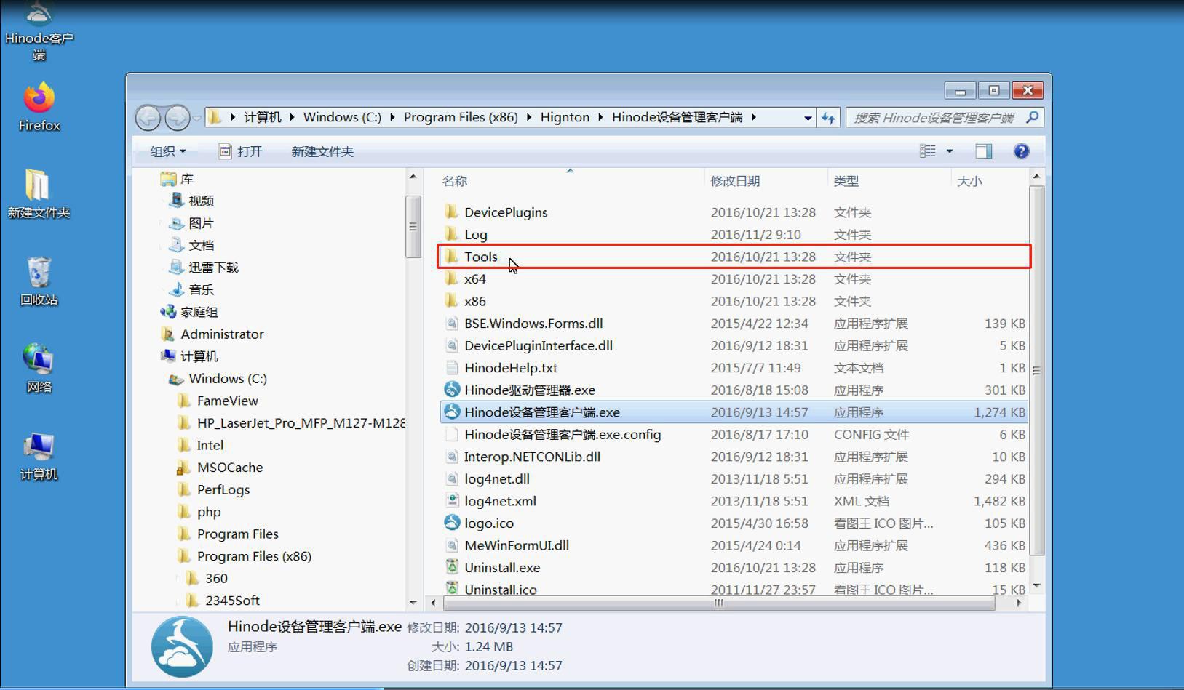Select the Tools folder

coord(481,257)
